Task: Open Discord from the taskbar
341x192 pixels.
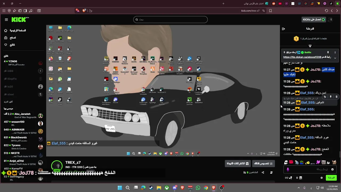Action: pos(175,188)
